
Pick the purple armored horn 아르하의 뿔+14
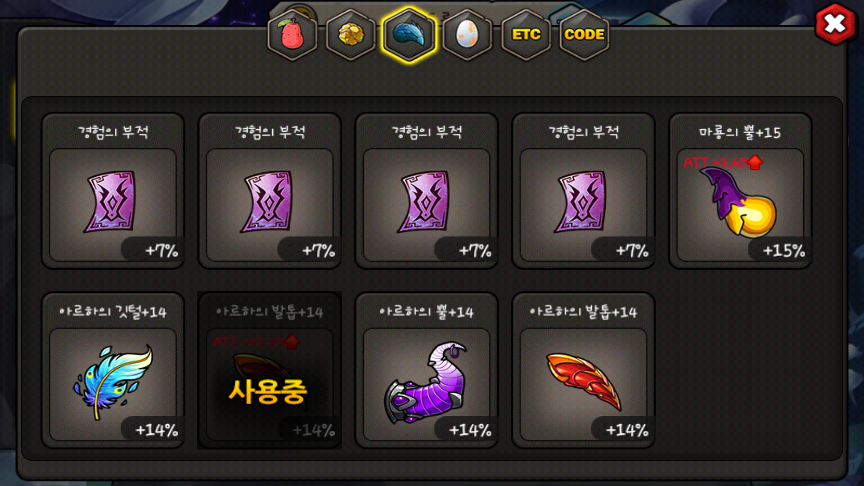click(x=427, y=370)
